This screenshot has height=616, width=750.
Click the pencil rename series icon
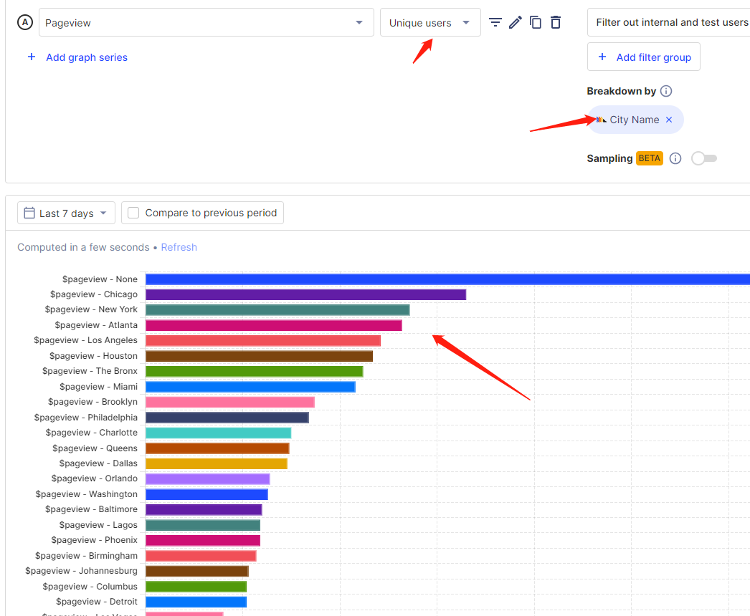515,22
